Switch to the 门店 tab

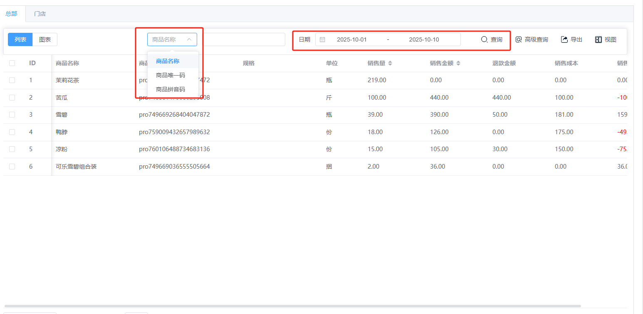point(40,14)
